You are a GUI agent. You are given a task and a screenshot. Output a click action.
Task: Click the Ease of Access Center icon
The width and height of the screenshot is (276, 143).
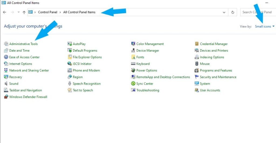6,57
